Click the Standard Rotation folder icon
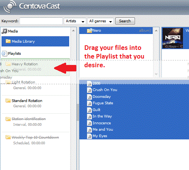The height and width of the screenshot is (170, 189). click(x=8, y=100)
